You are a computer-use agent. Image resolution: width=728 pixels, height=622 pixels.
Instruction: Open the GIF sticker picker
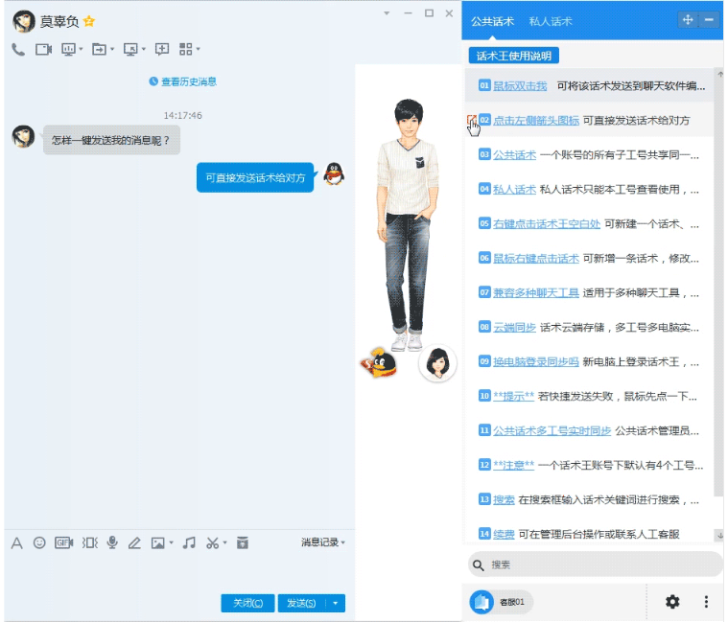64,542
